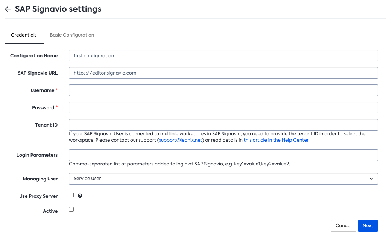
Task: Click the proxy server help icon
Action: (x=80, y=196)
